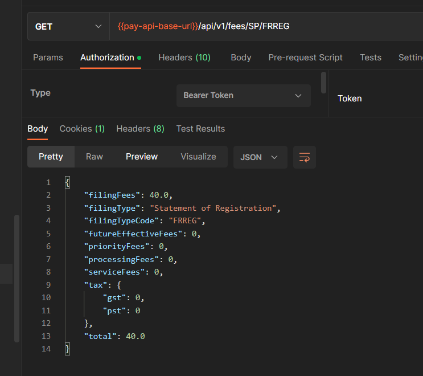Open the Headers (10) request tab

pyautogui.click(x=184, y=58)
